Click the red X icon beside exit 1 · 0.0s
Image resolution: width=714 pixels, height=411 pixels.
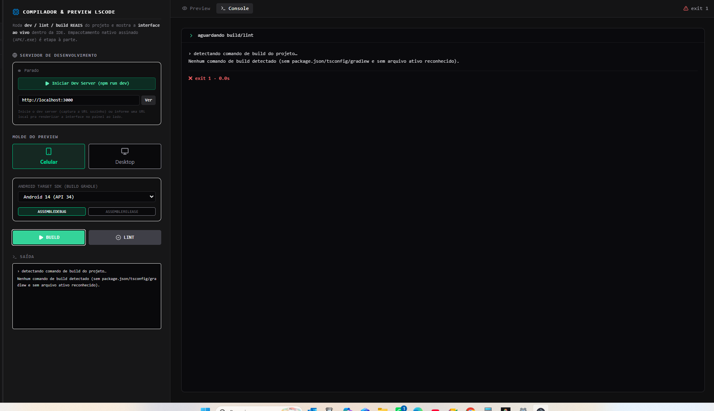tap(190, 78)
